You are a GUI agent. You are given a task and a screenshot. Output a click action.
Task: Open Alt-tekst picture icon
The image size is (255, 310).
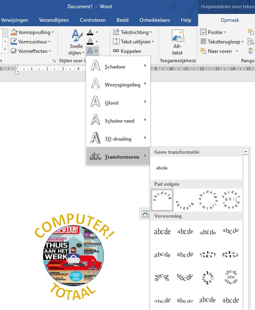coord(178,36)
